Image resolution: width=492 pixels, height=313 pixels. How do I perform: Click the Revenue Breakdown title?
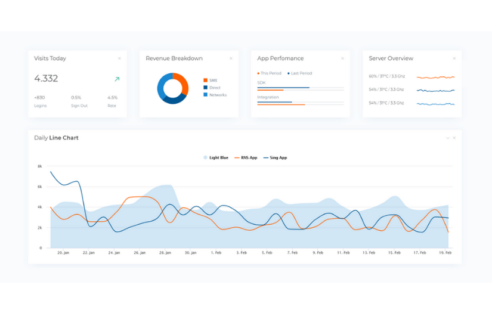tap(174, 58)
